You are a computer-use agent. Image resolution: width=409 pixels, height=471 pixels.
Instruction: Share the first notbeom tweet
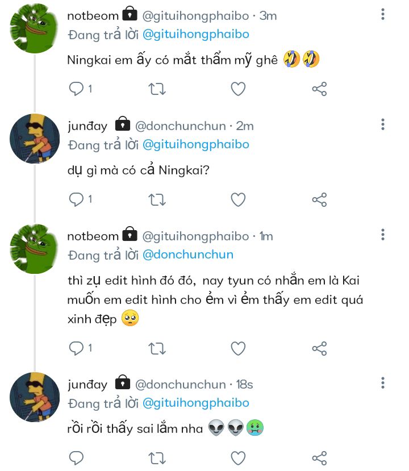(319, 89)
